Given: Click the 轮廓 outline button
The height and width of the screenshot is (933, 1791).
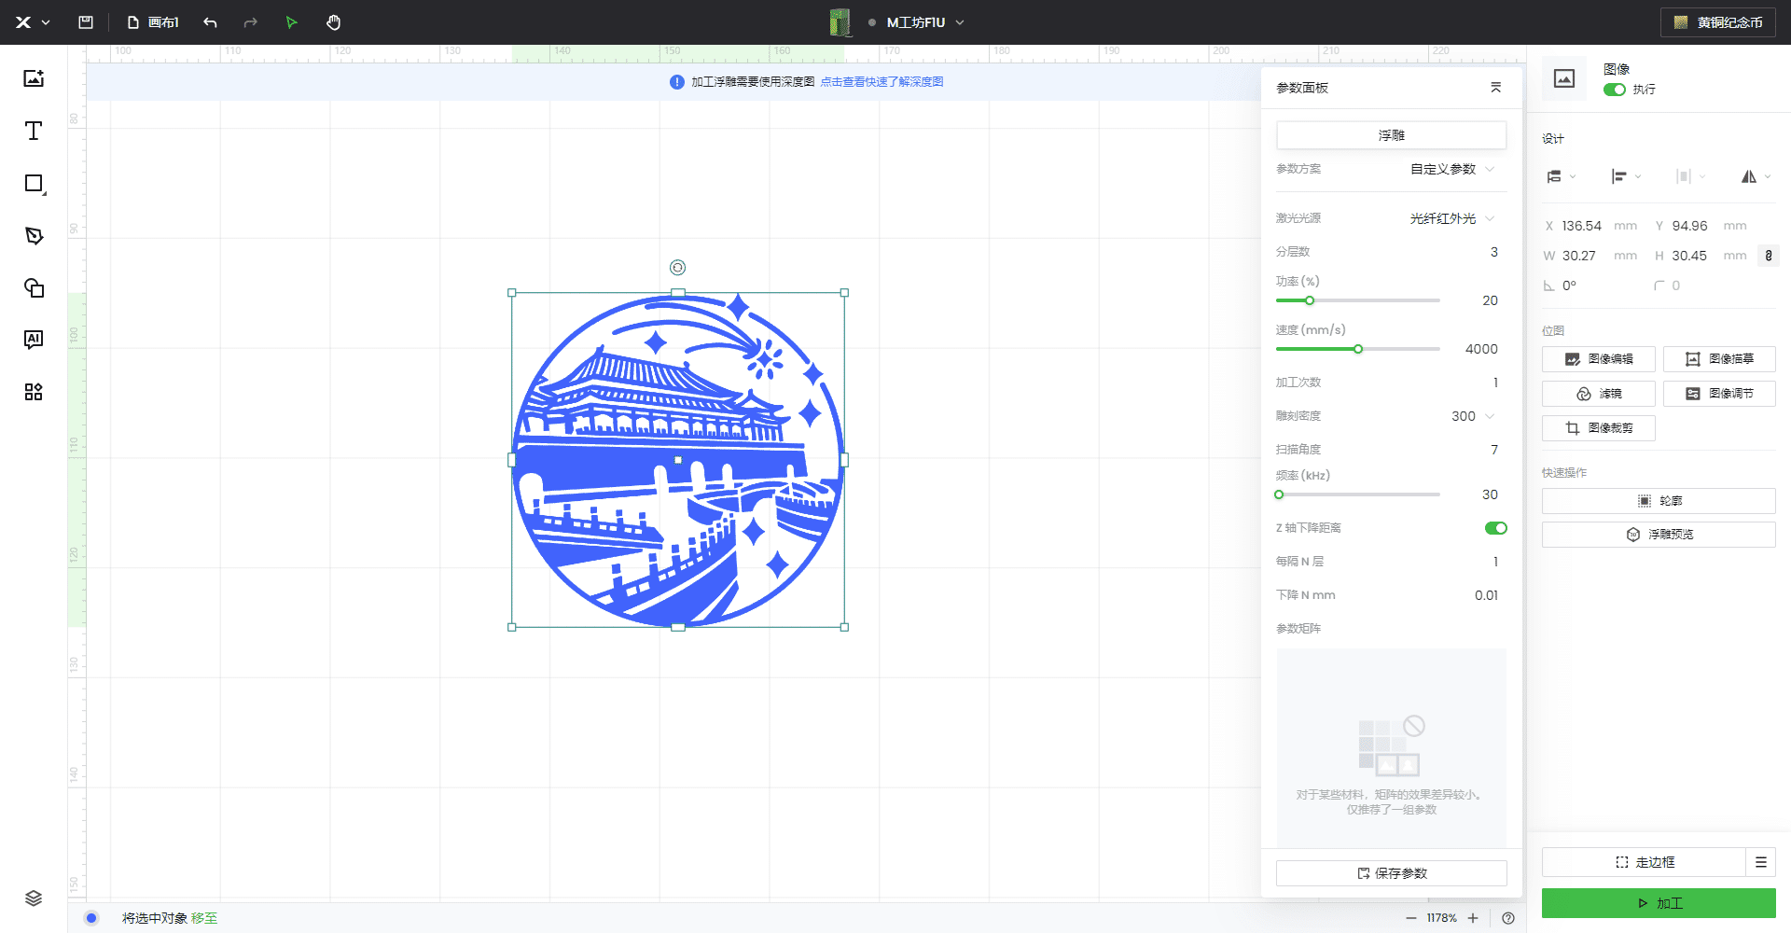Looking at the screenshot, I should point(1659,501).
